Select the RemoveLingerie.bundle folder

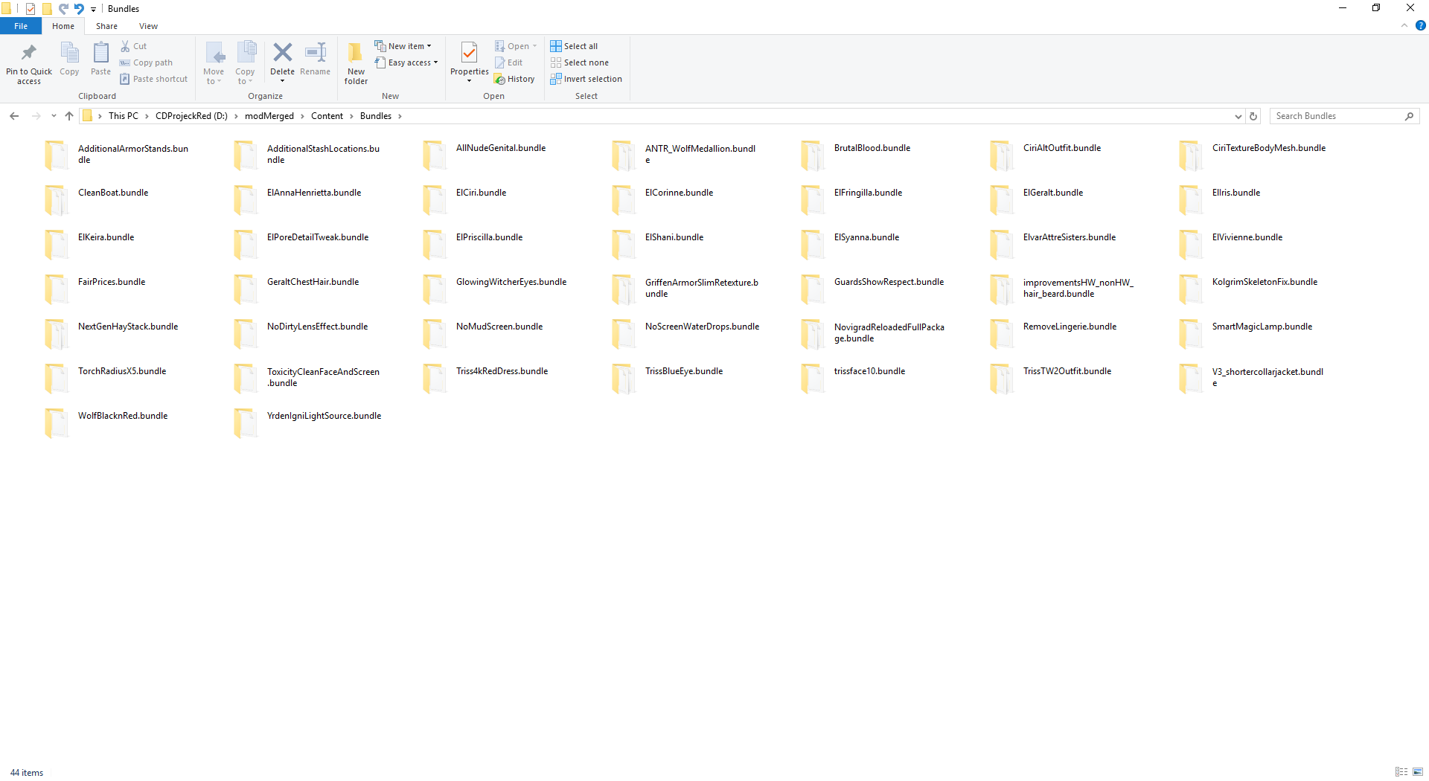click(x=1070, y=327)
